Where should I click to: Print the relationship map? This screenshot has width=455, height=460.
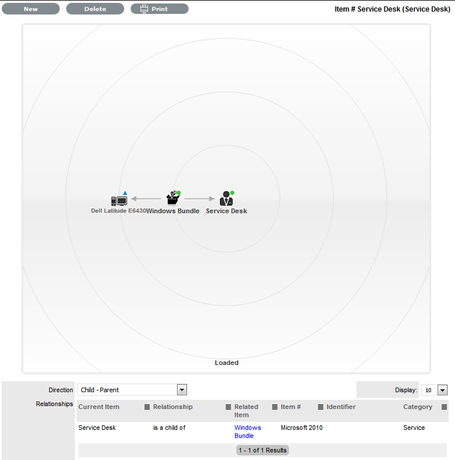pyautogui.click(x=160, y=9)
